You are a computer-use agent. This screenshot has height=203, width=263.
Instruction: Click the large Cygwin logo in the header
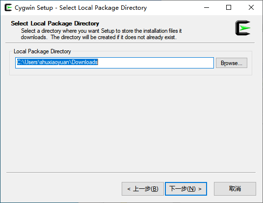243,28
